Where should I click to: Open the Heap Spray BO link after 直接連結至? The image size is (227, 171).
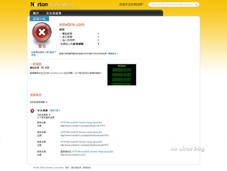pos(93,151)
